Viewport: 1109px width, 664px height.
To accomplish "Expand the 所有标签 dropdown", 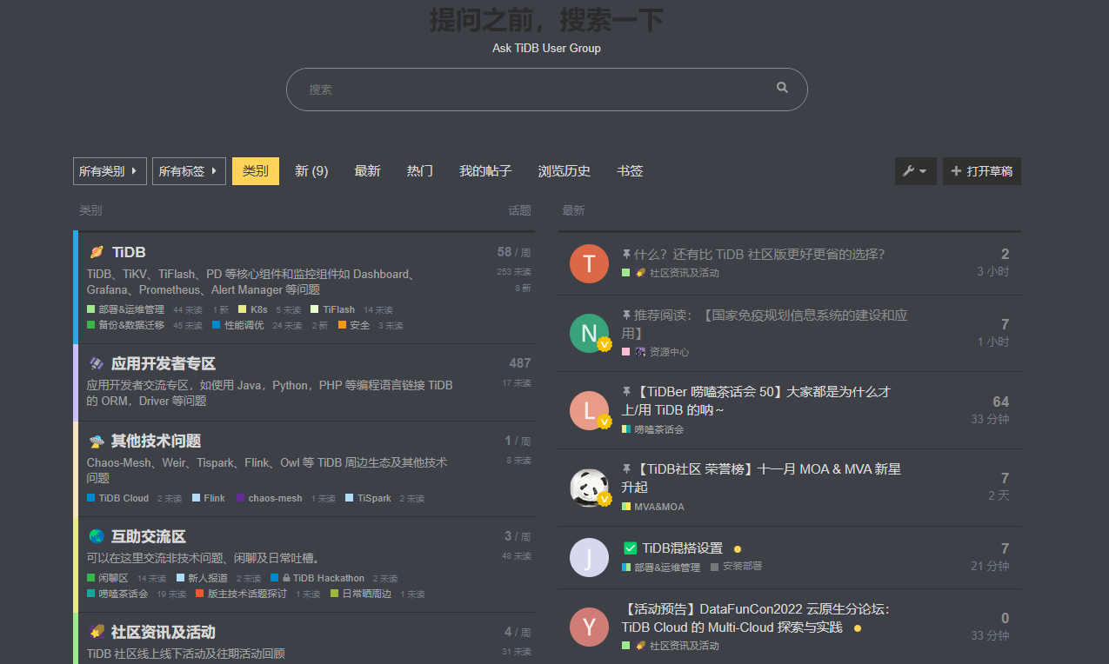I will point(189,171).
